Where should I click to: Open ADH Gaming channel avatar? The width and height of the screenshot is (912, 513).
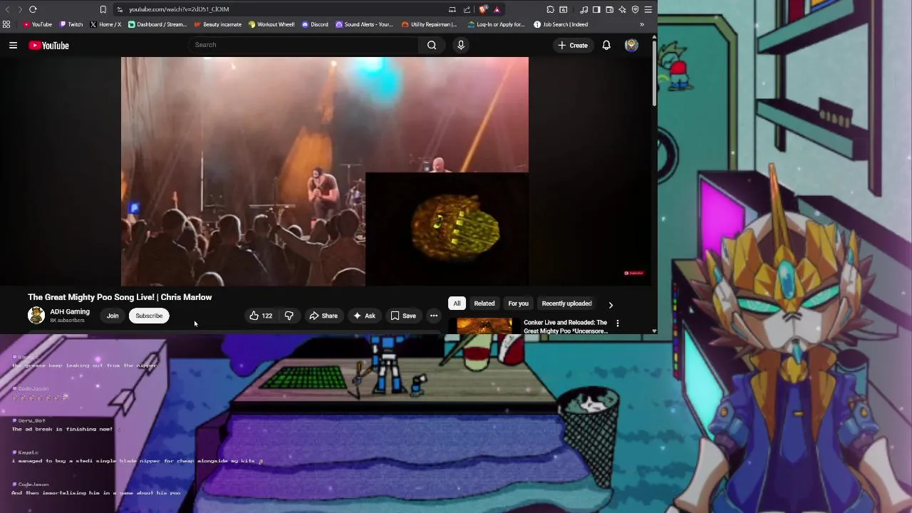36,315
